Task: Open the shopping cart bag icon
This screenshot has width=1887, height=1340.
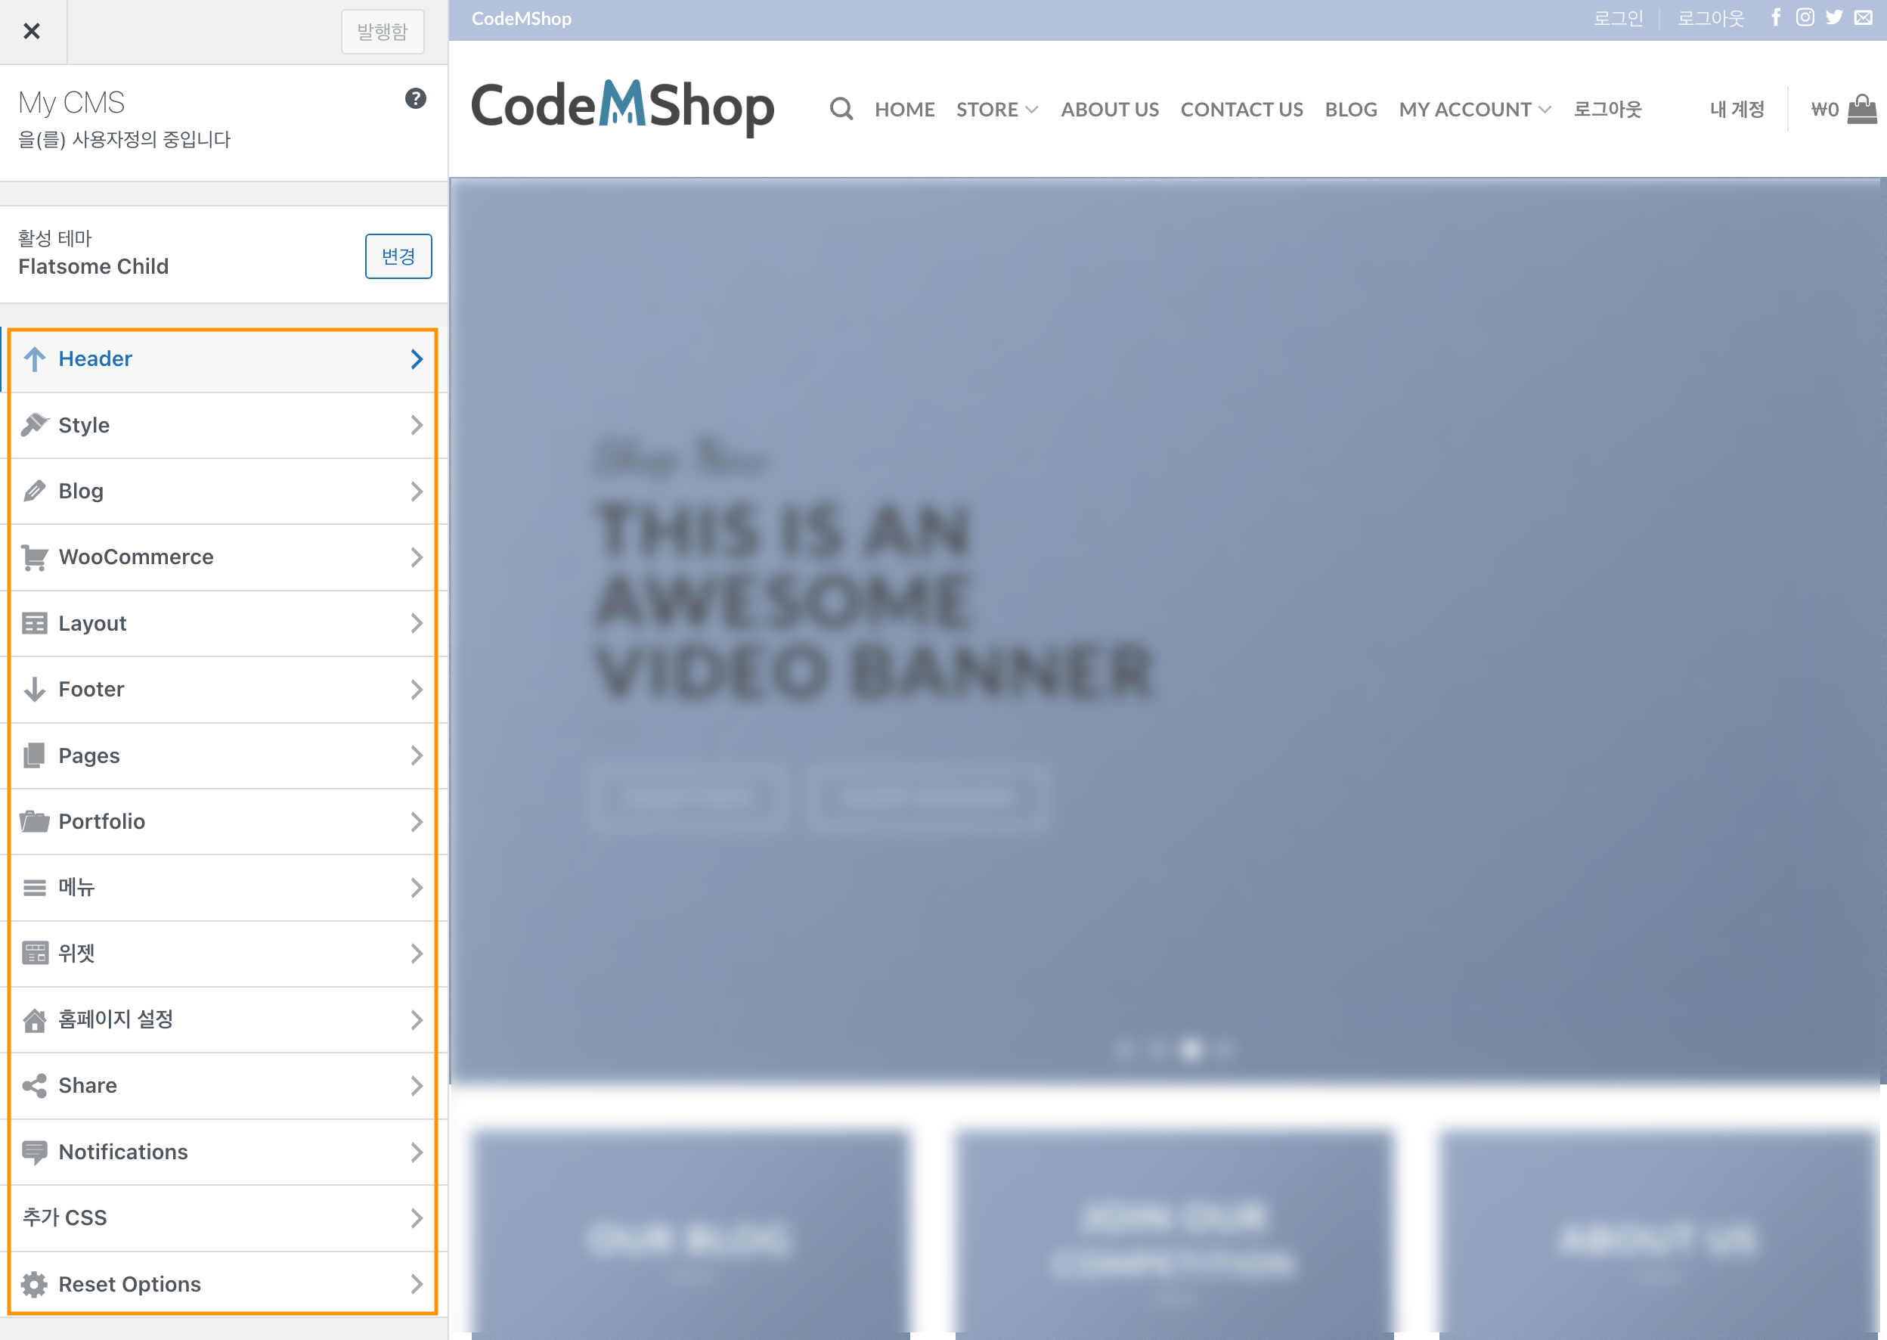Action: [x=1861, y=109]
